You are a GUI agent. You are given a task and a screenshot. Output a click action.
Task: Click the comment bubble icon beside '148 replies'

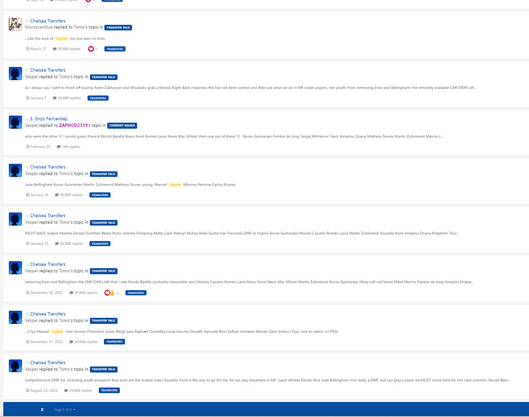click(59, 147)
